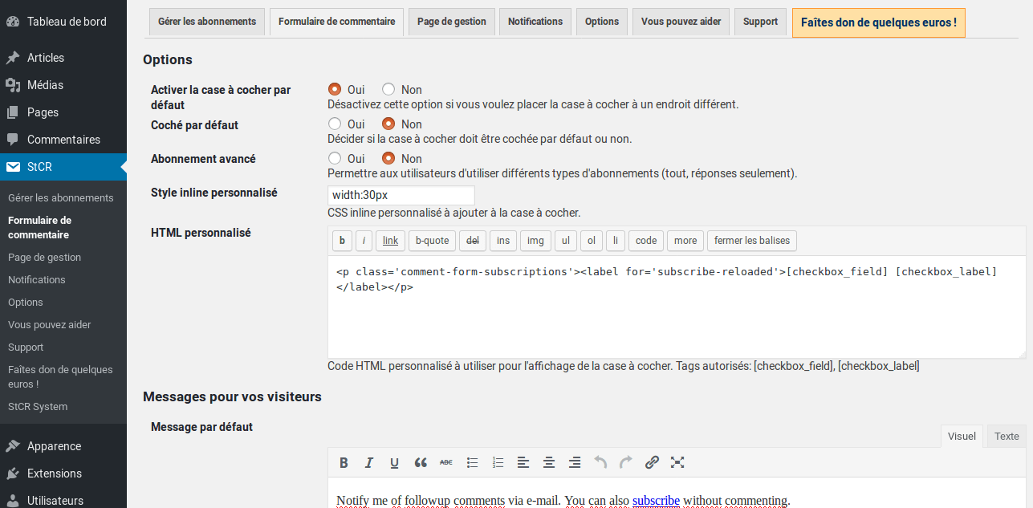Insert an img tag using the HTML buttons
This screenshot has width=1033, height=508.
click(x=535, y=240)
